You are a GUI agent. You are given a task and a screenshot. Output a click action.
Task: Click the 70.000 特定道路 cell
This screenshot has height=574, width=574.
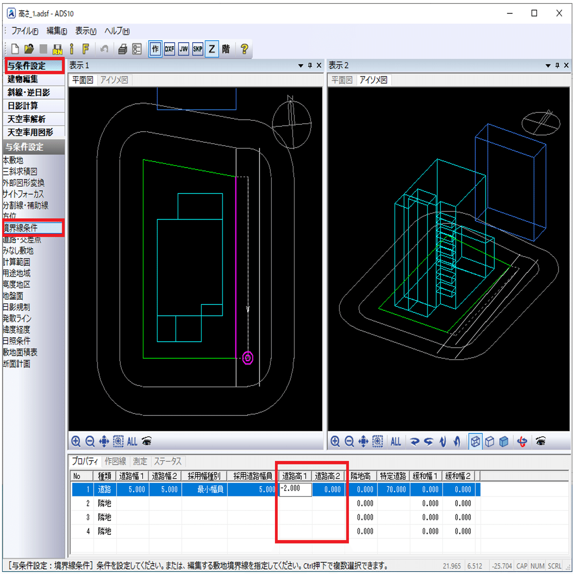tap(393, 489)
